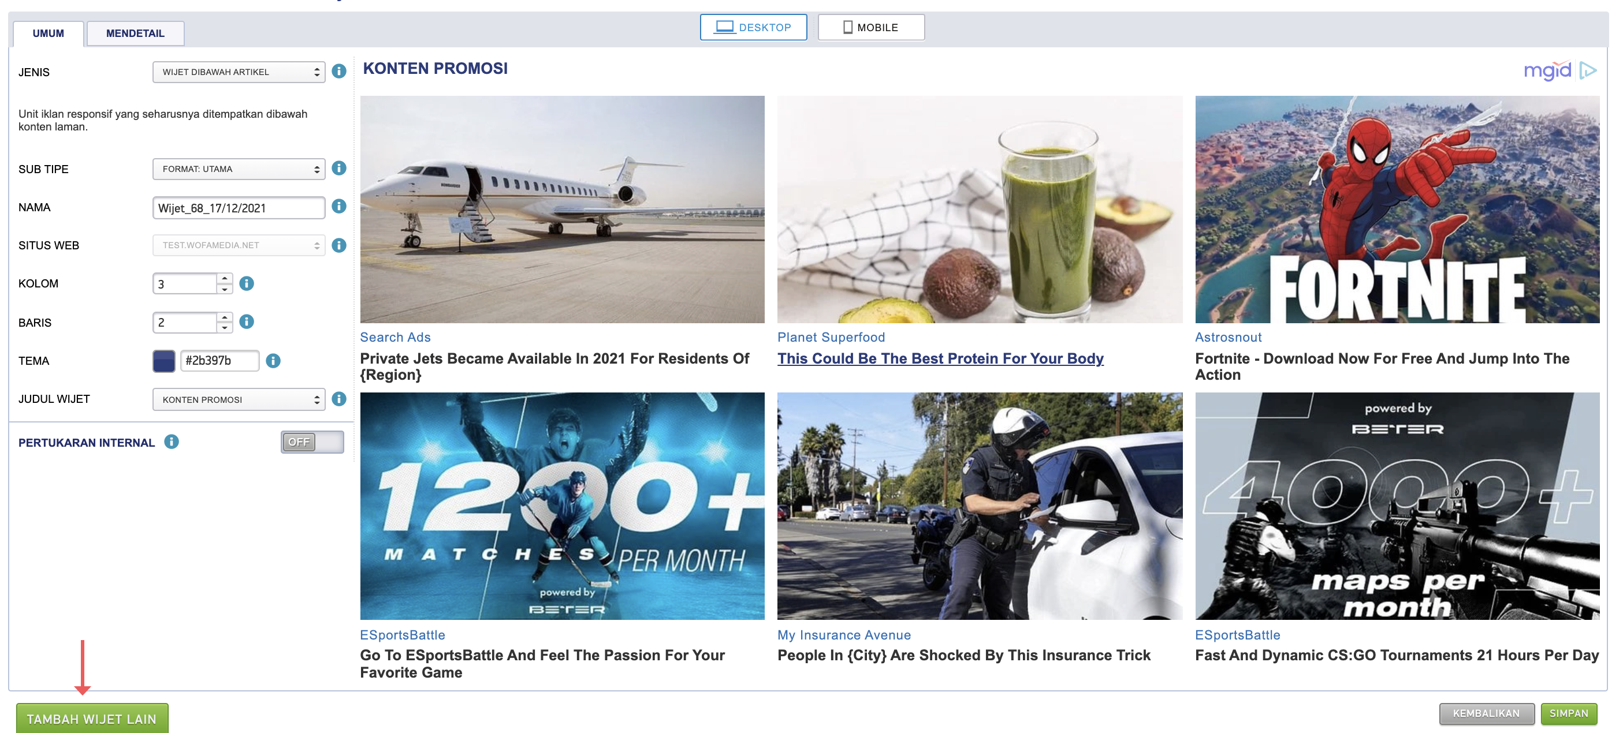Select the UMUM tab

pos(49,33)
